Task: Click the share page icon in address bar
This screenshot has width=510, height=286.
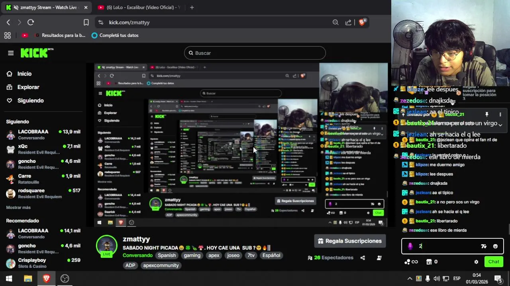Action: 348,23
